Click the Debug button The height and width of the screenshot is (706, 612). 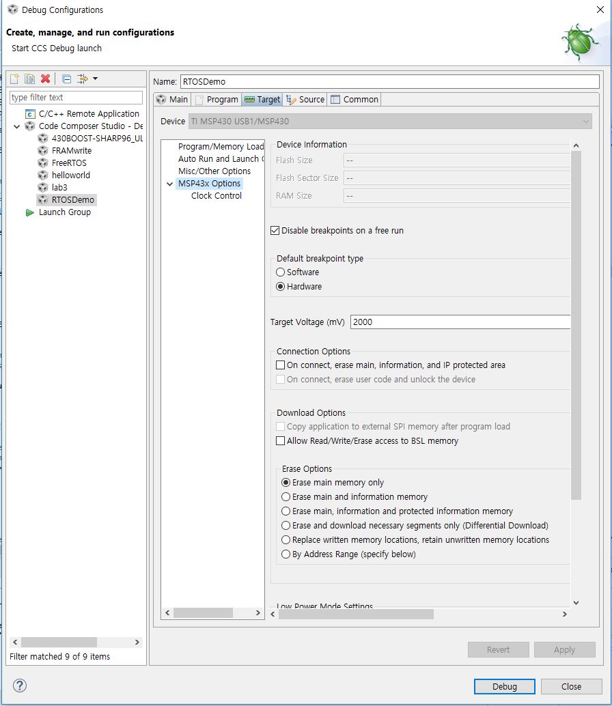504,686
